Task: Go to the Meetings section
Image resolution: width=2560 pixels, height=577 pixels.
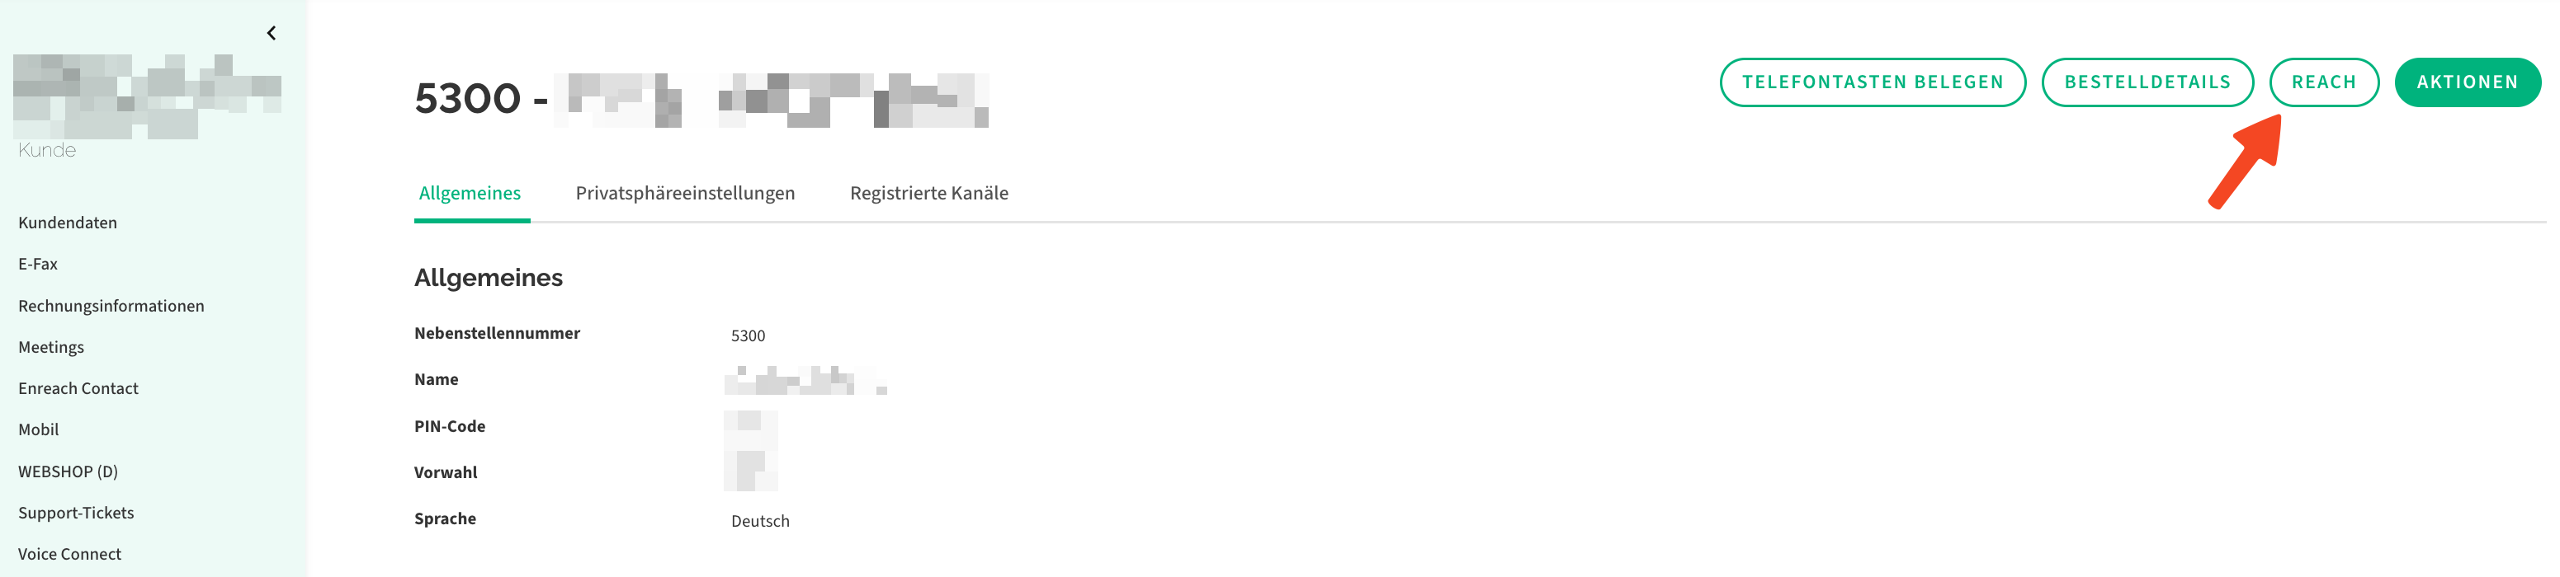Action: tap(50, 346)
